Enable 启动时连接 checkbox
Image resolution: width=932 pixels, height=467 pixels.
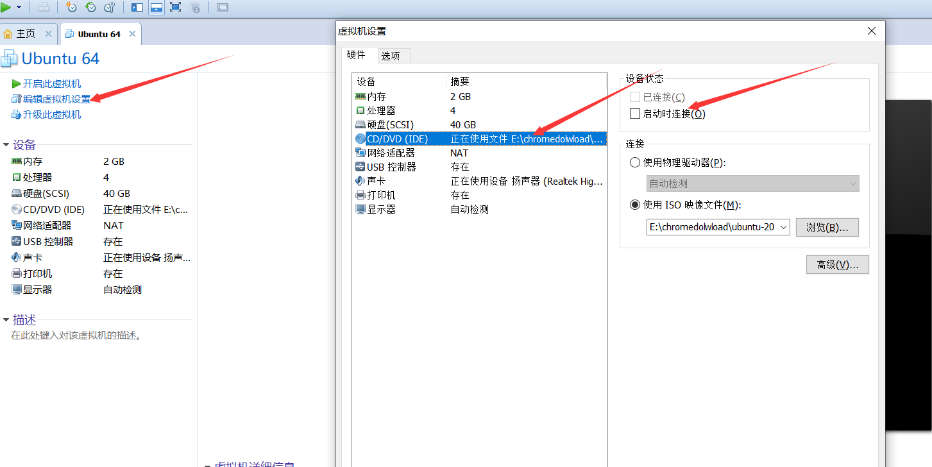(635, 114)
